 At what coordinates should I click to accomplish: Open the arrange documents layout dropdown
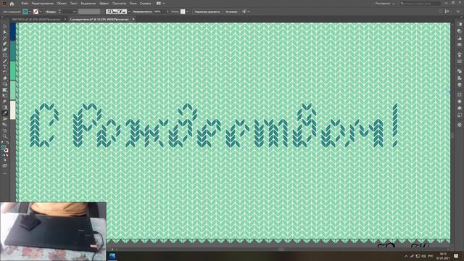tap(161, 4)
